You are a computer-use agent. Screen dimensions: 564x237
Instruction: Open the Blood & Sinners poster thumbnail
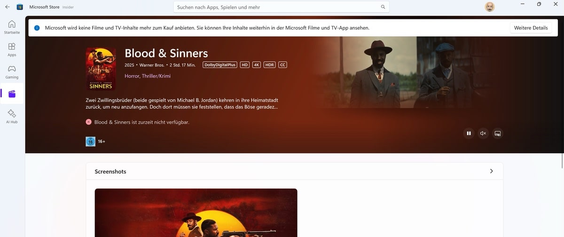tap(101, 69)
